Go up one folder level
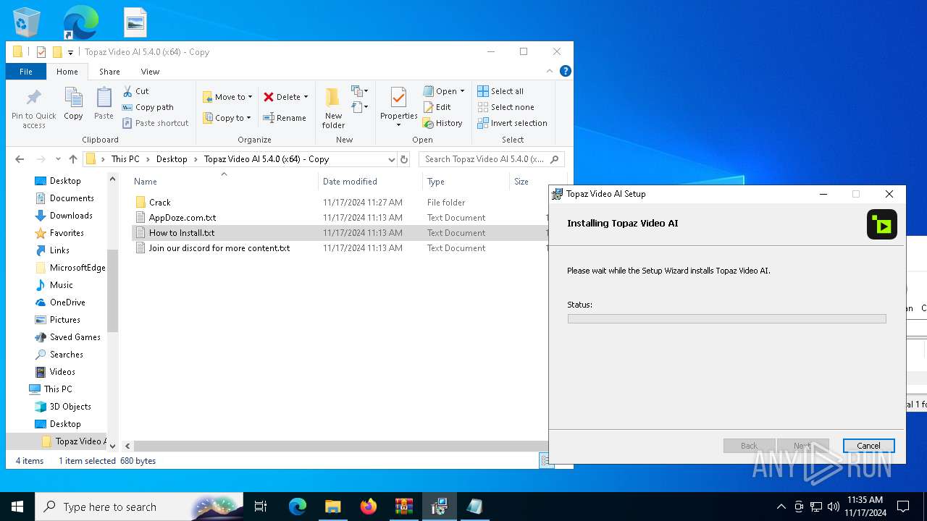 (x=73, y=159)
